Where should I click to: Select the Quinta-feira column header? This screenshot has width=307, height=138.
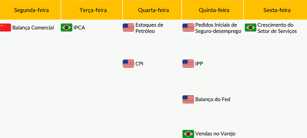(214, 10)
